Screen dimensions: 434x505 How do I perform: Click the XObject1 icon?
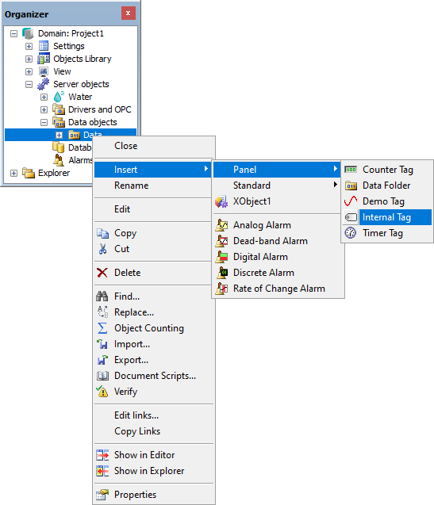click(221, 201)
